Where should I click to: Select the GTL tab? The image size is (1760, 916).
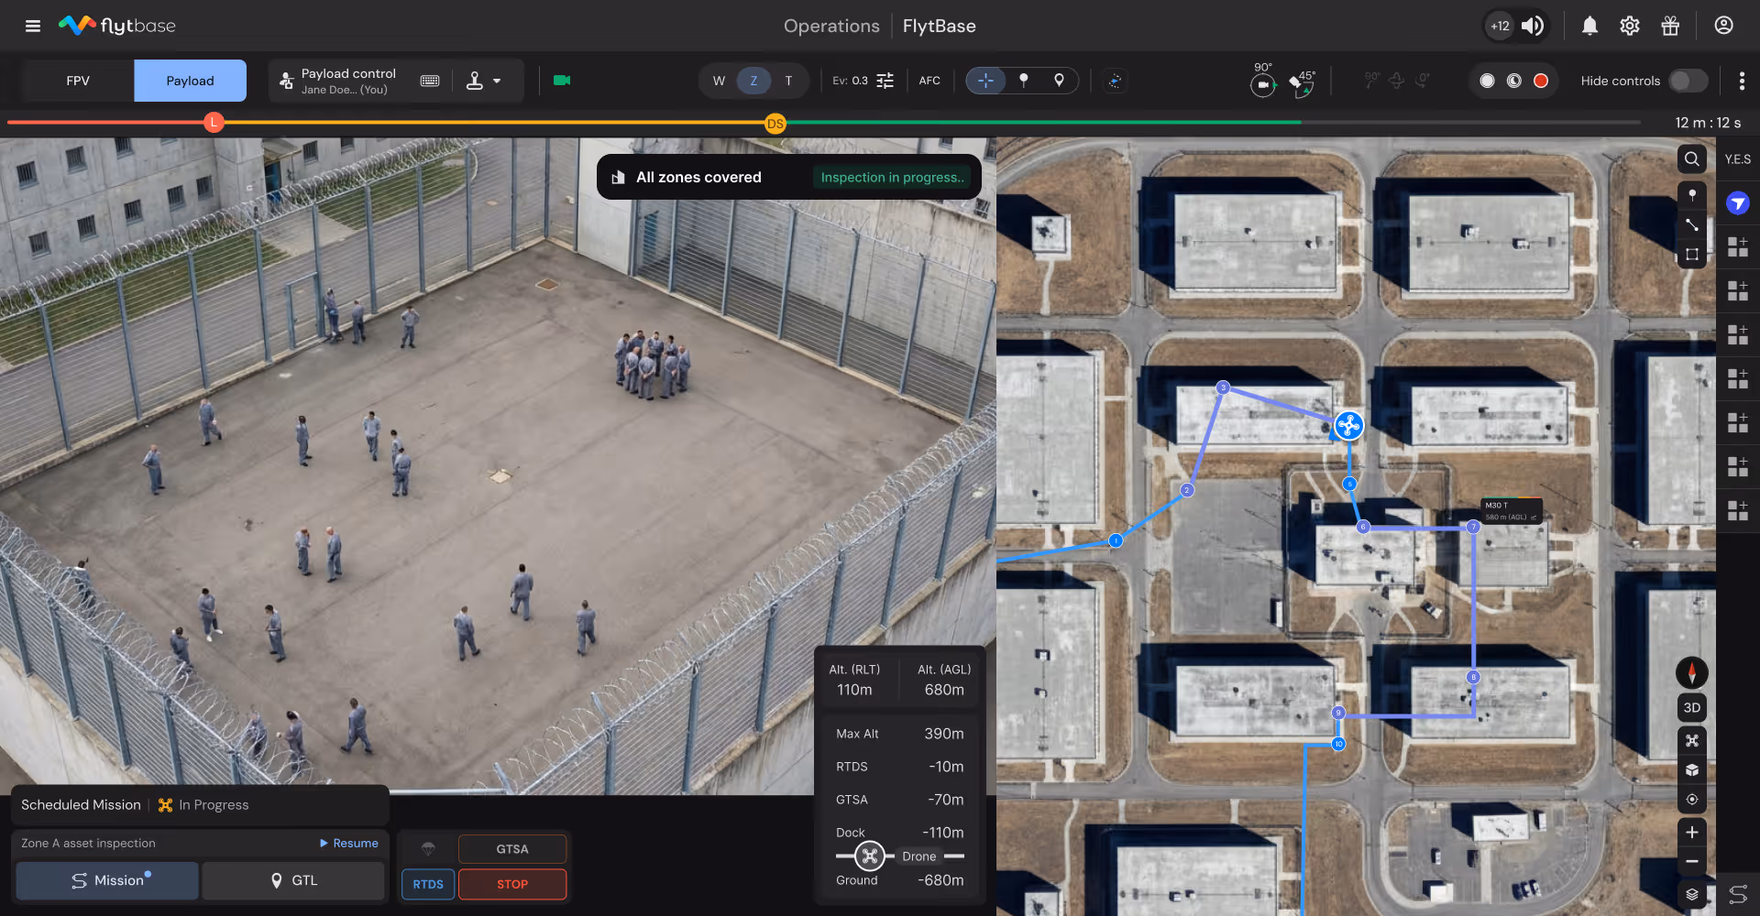293,880
